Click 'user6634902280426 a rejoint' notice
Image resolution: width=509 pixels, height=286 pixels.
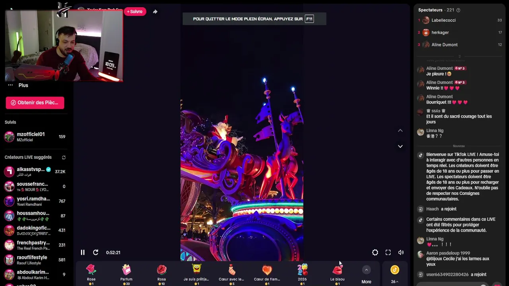point(456,274)
